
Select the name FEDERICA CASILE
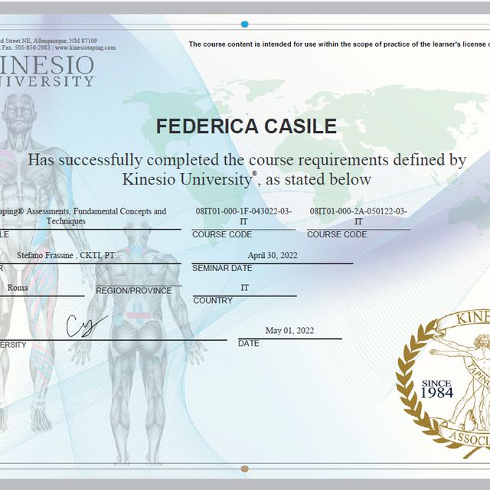pos(247,126)
